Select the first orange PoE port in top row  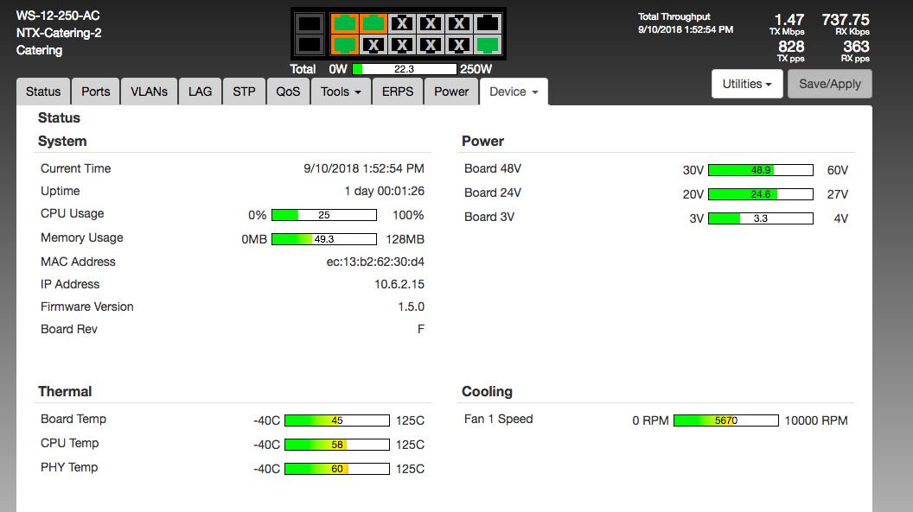tap(344, 23)
